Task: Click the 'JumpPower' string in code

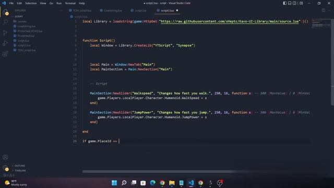Action: coord(142,112)
